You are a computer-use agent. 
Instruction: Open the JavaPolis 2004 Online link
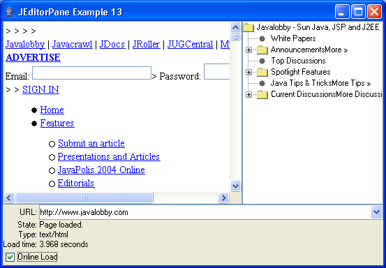pos(101,170)
